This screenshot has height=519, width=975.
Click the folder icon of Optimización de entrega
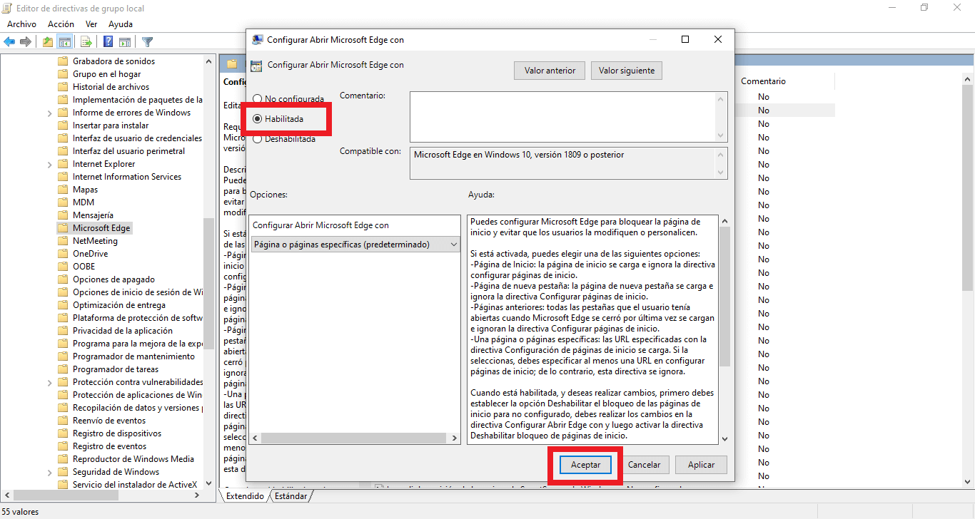(63, 305)
